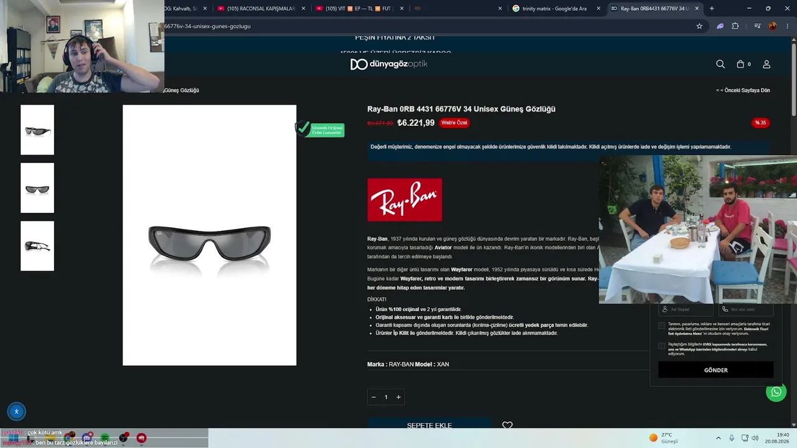Open the blue accessibility widget icon
Screen dimensions: 797x448
pos(17,411)
